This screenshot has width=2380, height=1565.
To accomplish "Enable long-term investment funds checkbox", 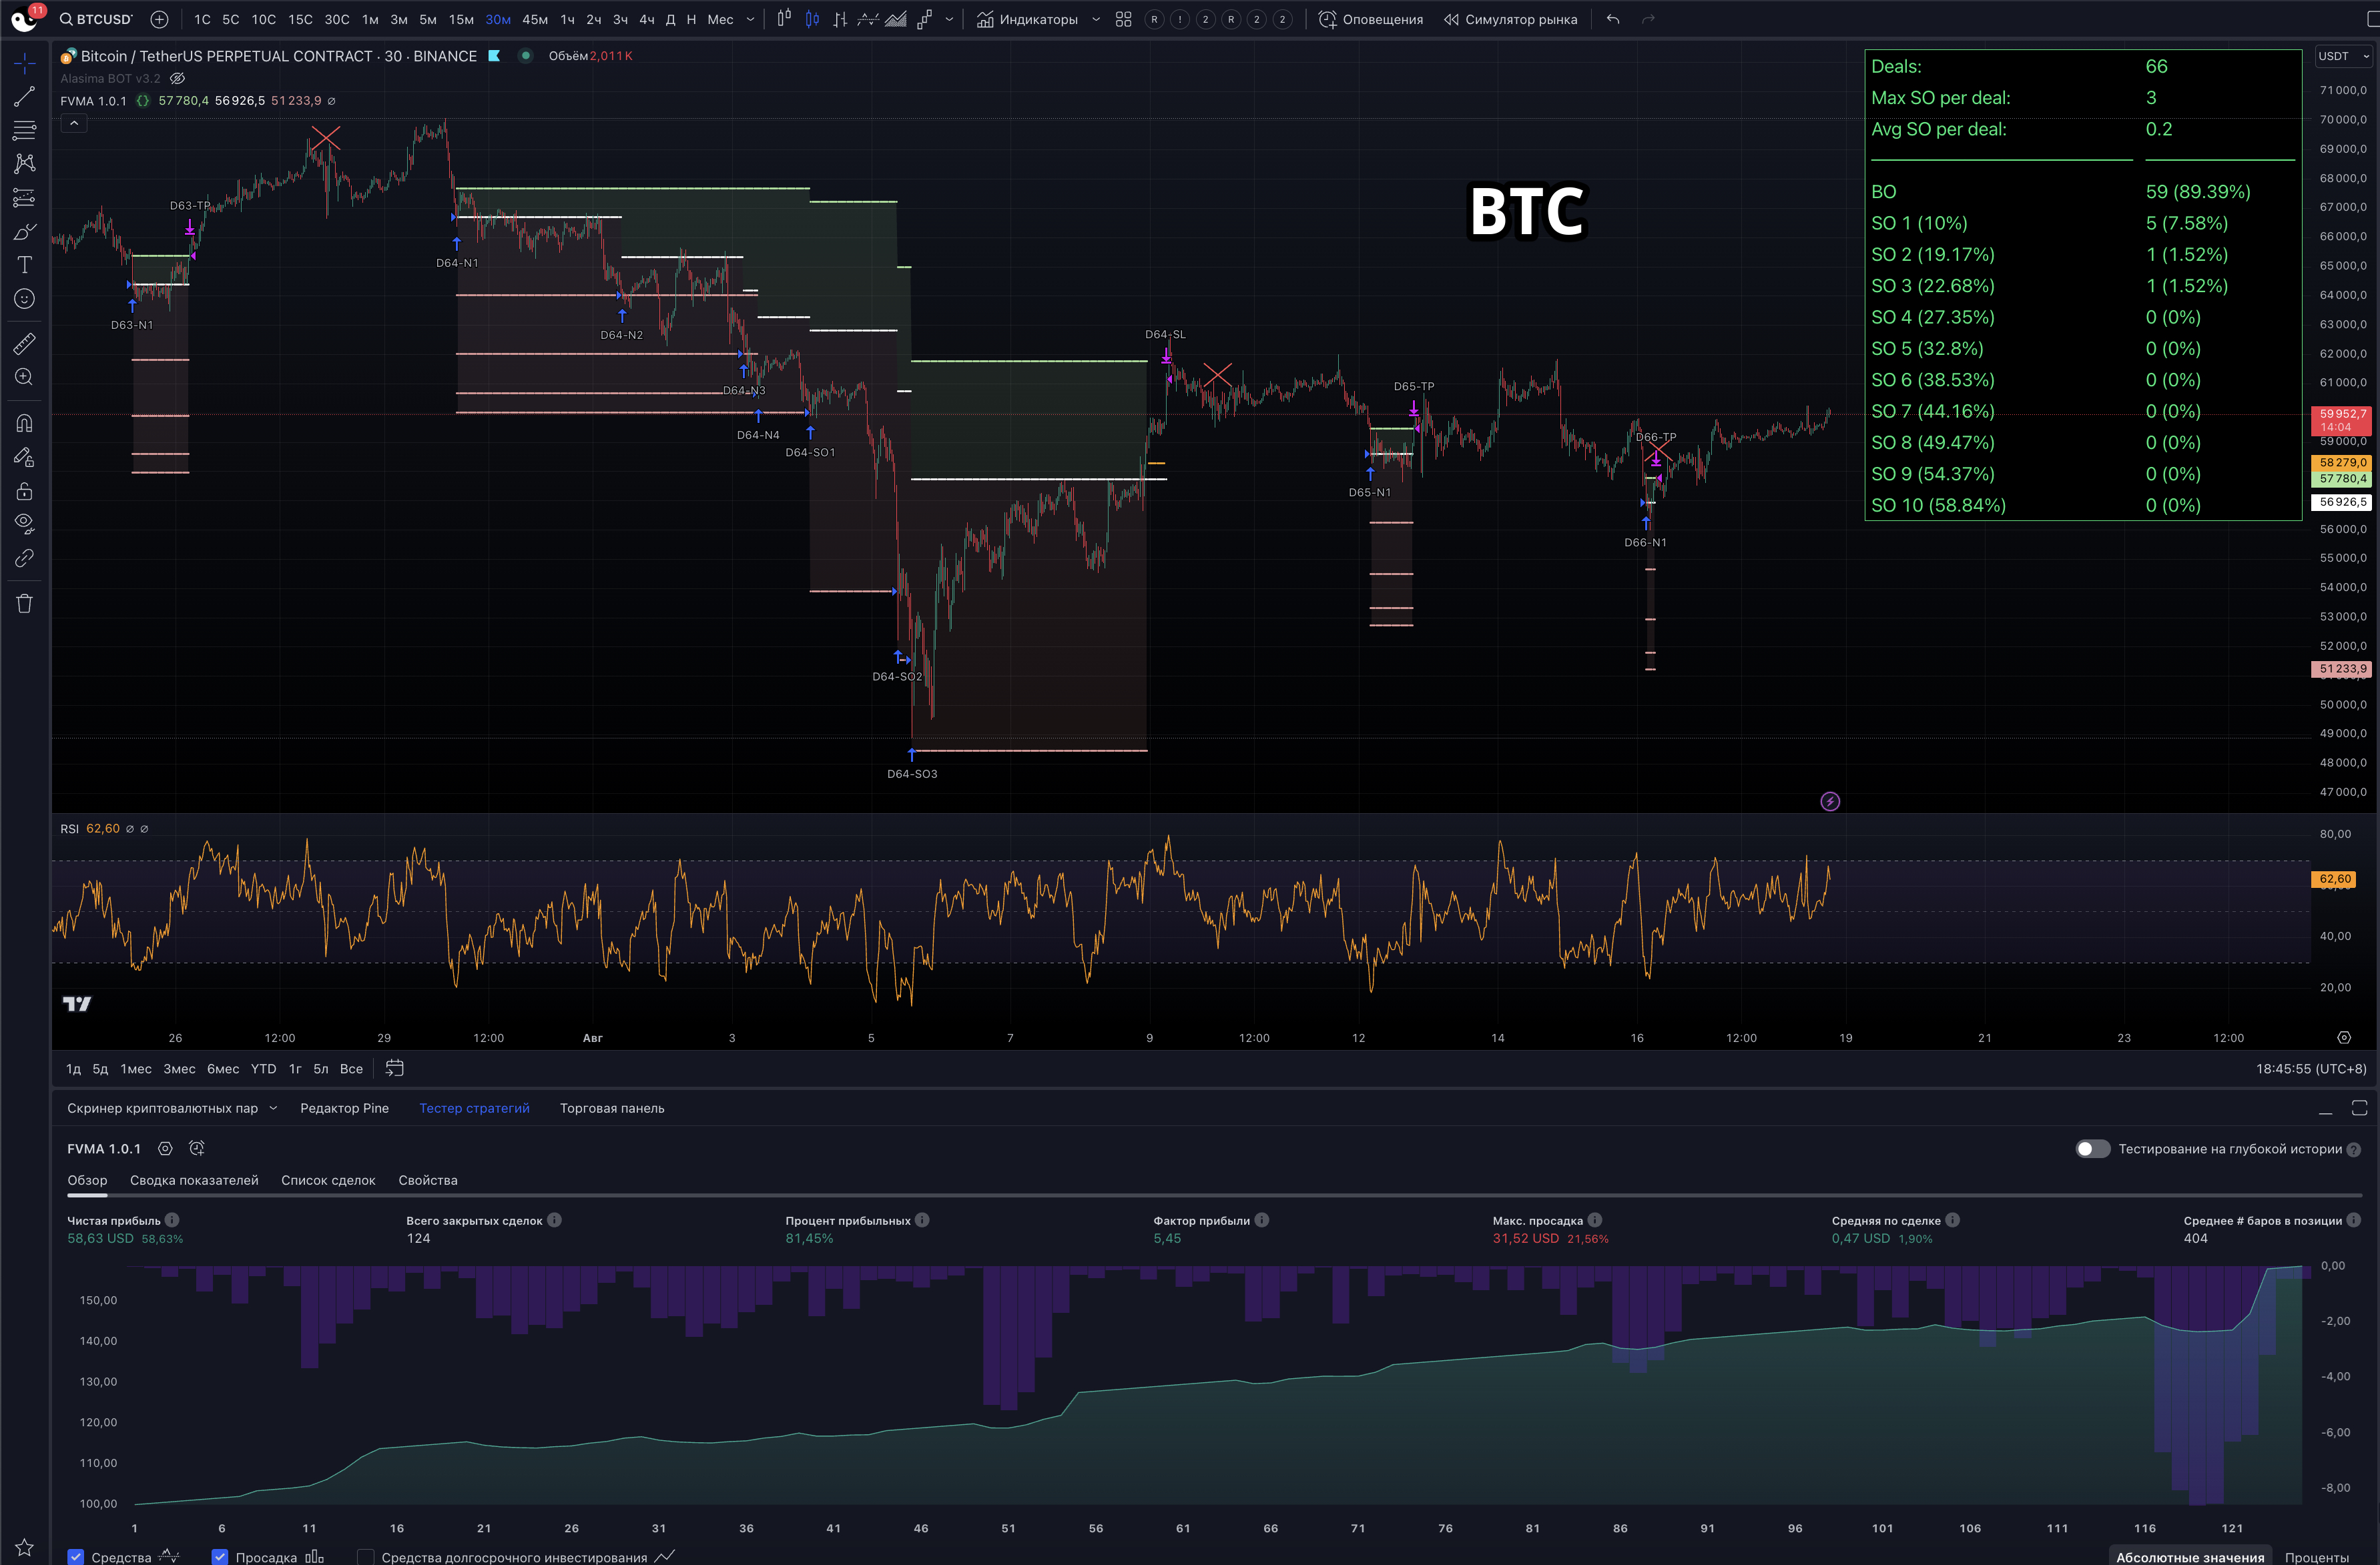I will [366, 1557].
